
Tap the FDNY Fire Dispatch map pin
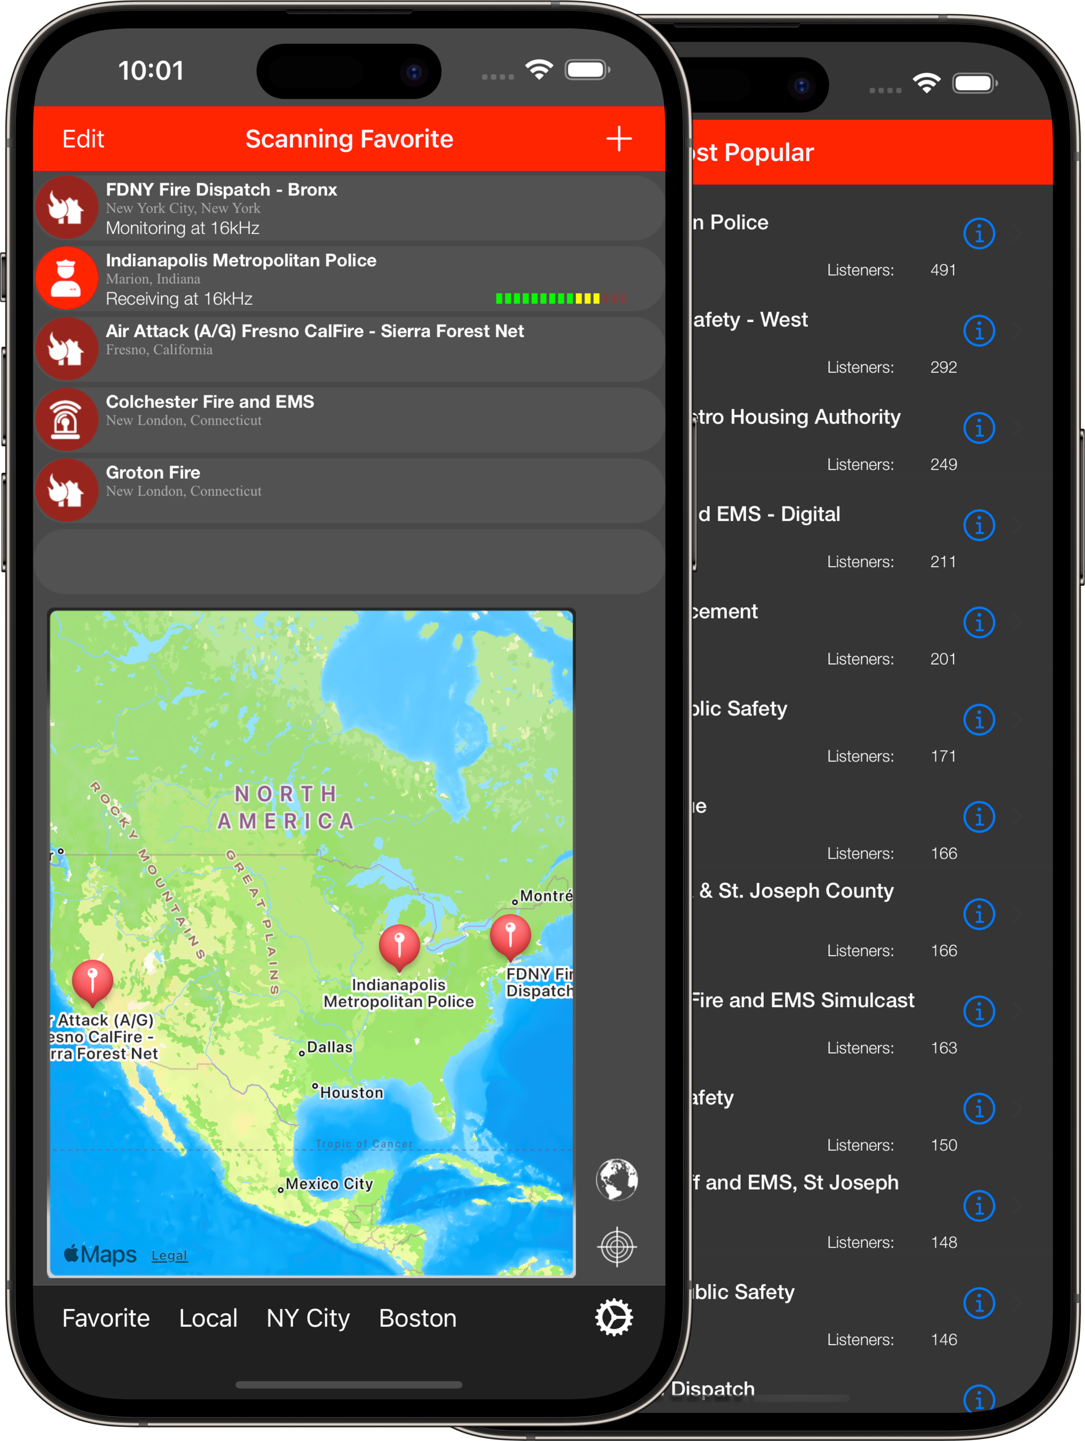pos(510,936)
